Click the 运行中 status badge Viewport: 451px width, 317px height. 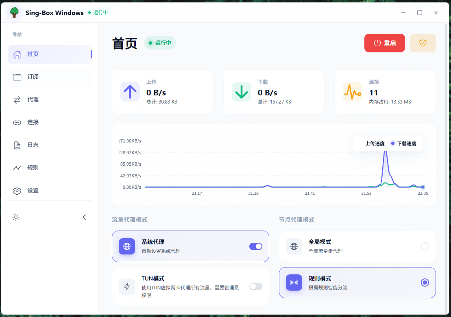160,43
